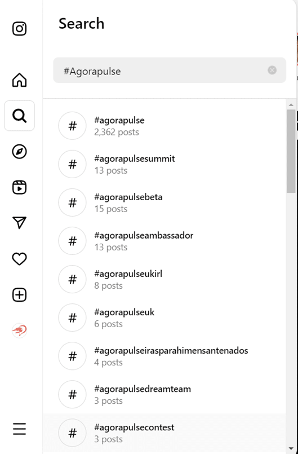The width and height of the screenshot is (298, 454).
Task: Open Messages paper plane icon
Action: (19, 223)
